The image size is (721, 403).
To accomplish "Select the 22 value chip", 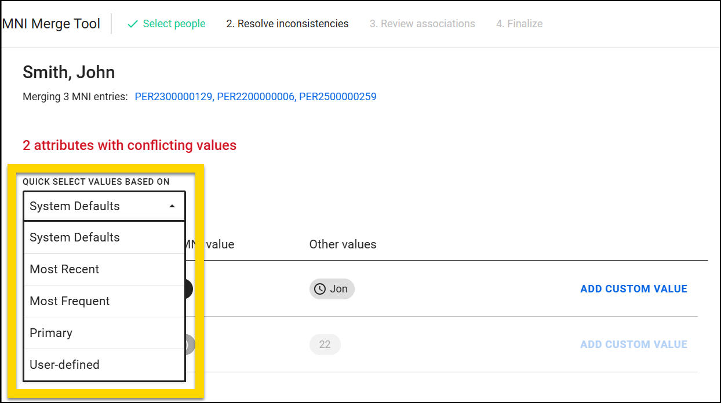I will click(325, 344).
